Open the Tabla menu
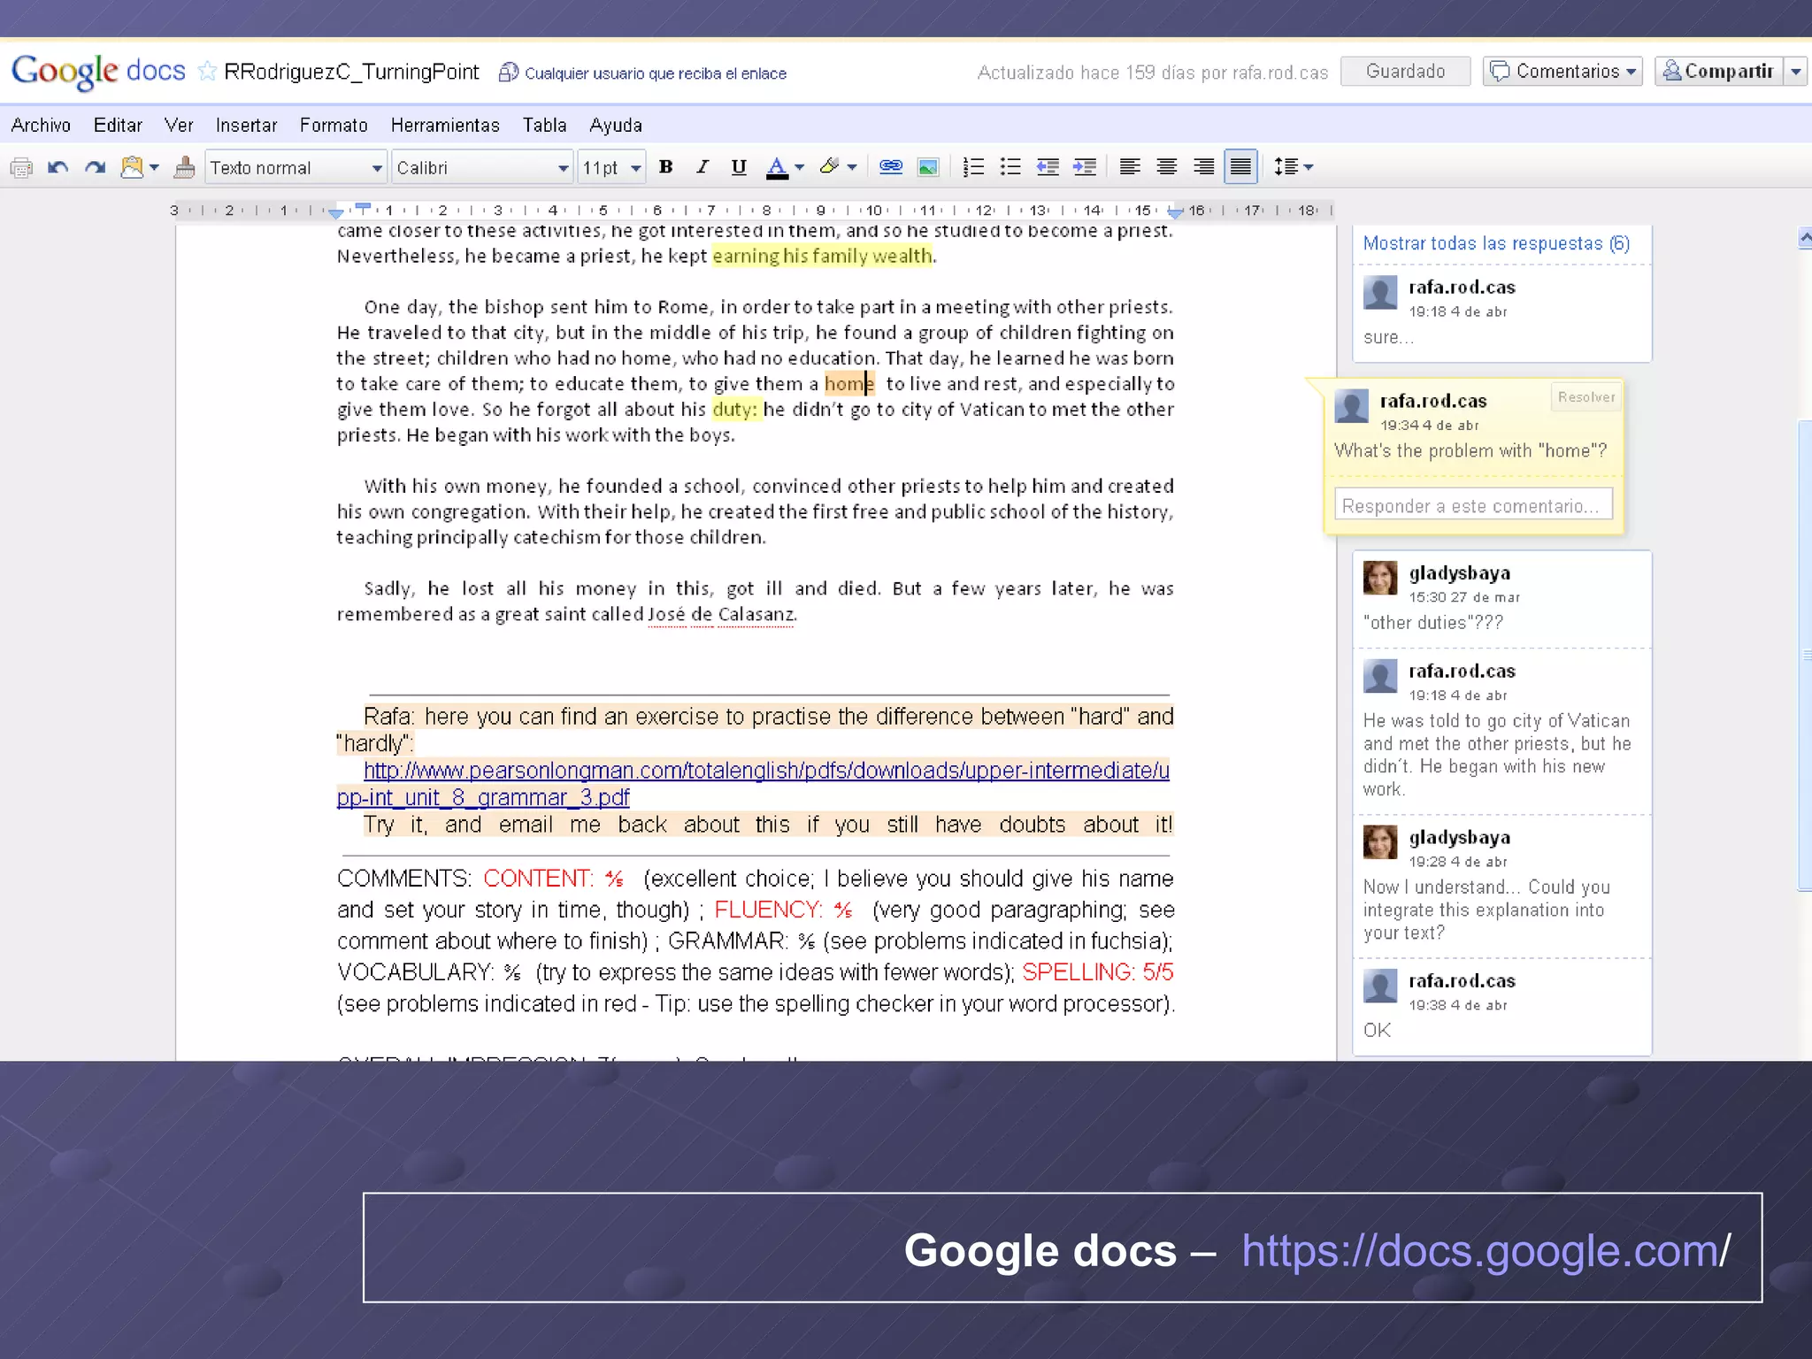The width and height of the screenshot is (1812, 1359). [x=544, y=126]
